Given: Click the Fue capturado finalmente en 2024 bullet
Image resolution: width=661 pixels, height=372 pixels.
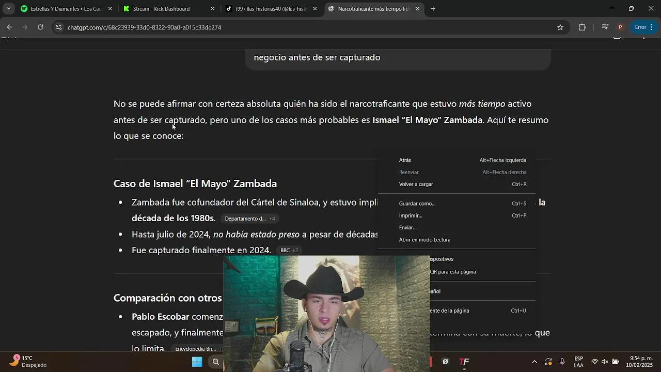Looking at the screenshot, I should (201, 250).
